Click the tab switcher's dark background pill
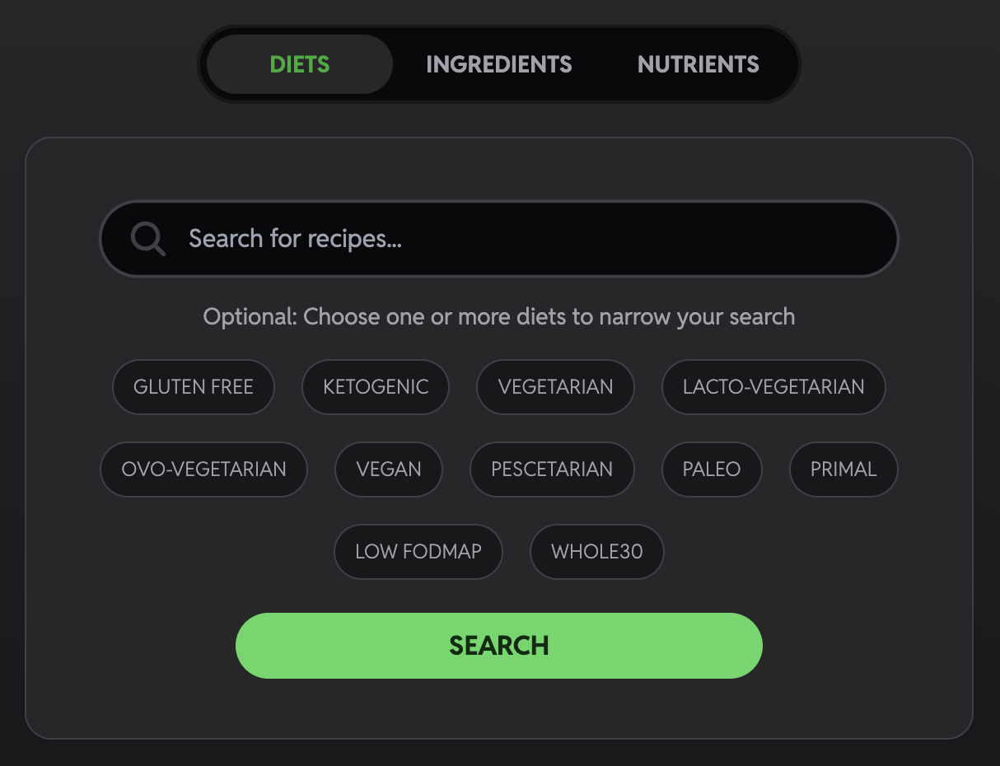This screenshot has width=1000, height=766. [607, 91]
